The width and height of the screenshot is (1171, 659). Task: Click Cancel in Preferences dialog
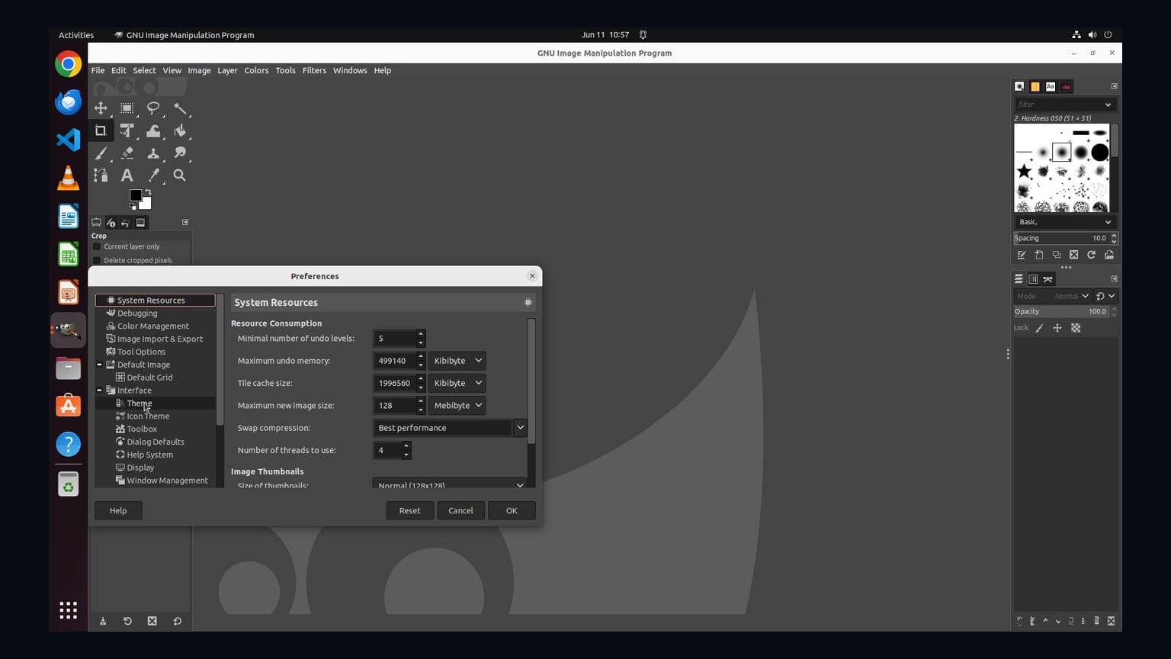click(x=460, y=510)
